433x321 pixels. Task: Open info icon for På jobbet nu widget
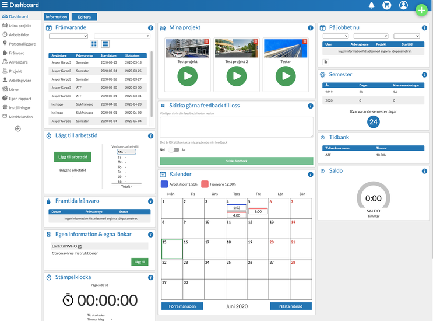tap(424, 27)
